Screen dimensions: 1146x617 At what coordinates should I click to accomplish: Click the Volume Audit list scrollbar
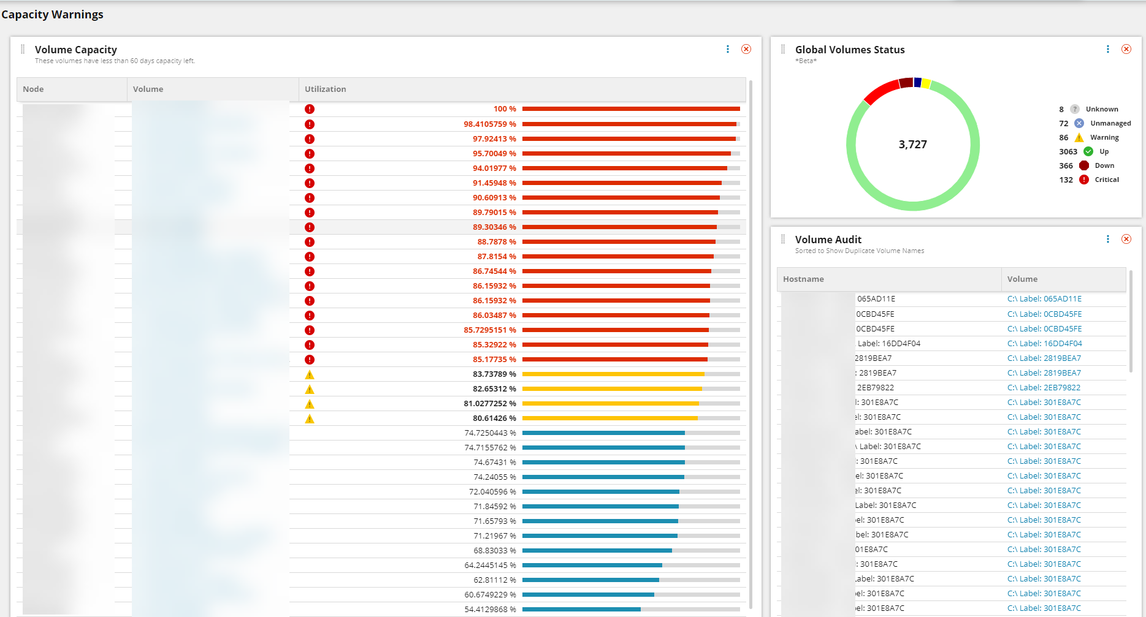(1131, 321)
